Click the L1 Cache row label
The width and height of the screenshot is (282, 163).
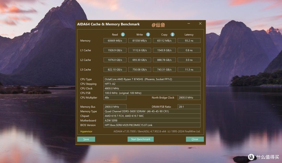86,51
